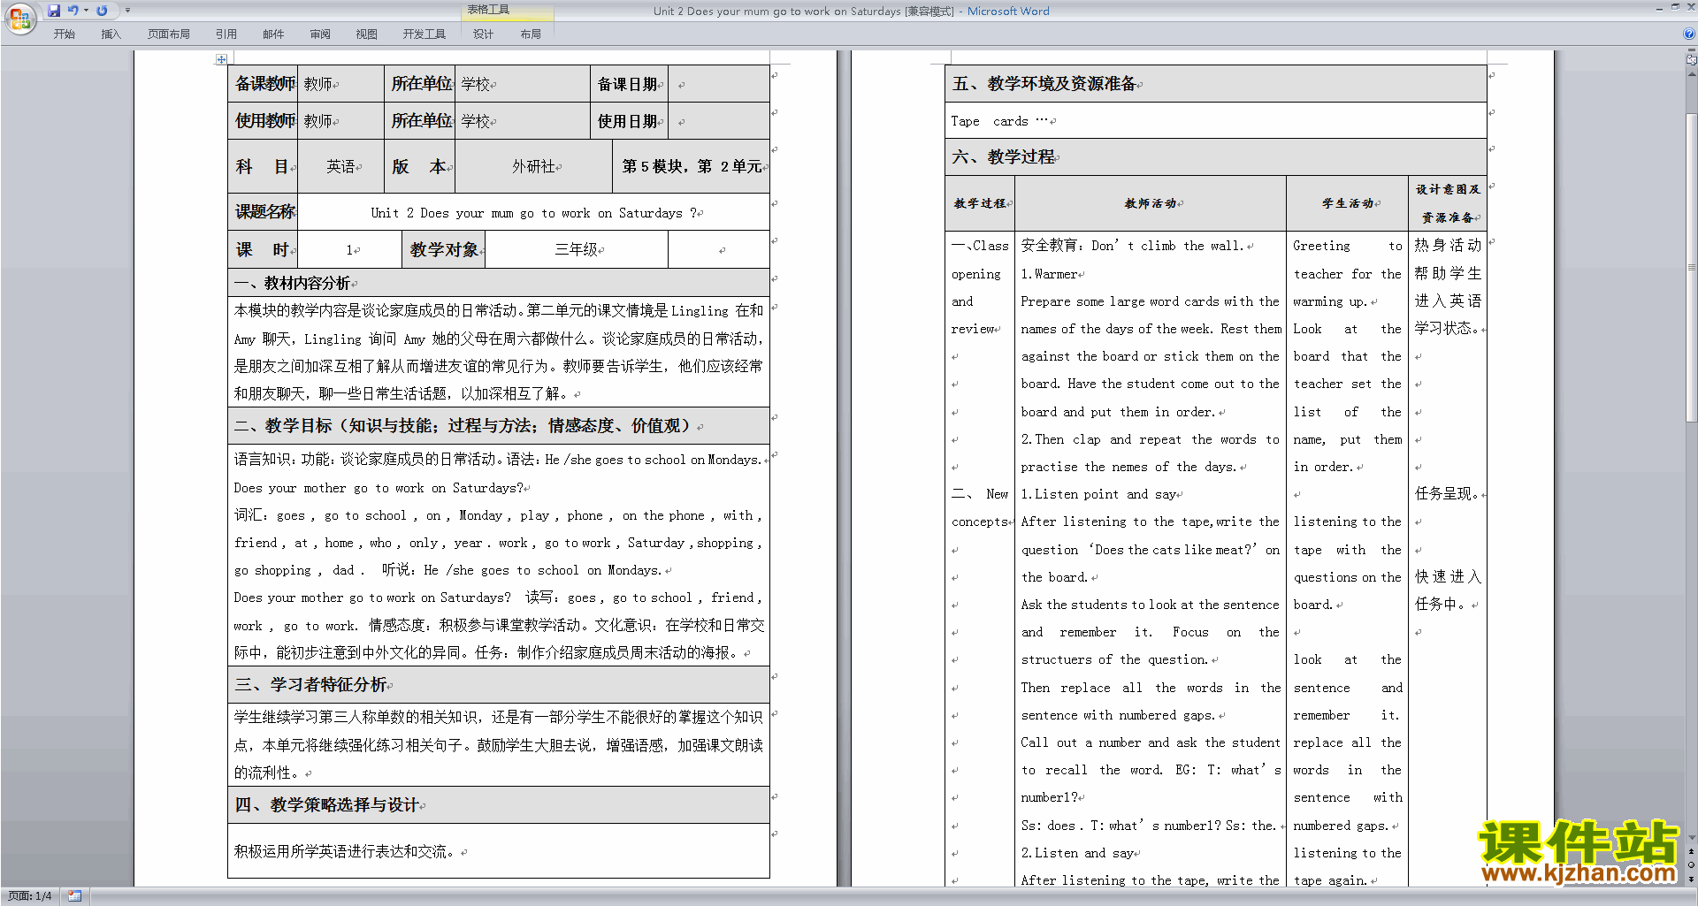The width and height of the screenshot is (1698, 906).
Task: Click the 使用教师 header cell
Action: (263, 121)
